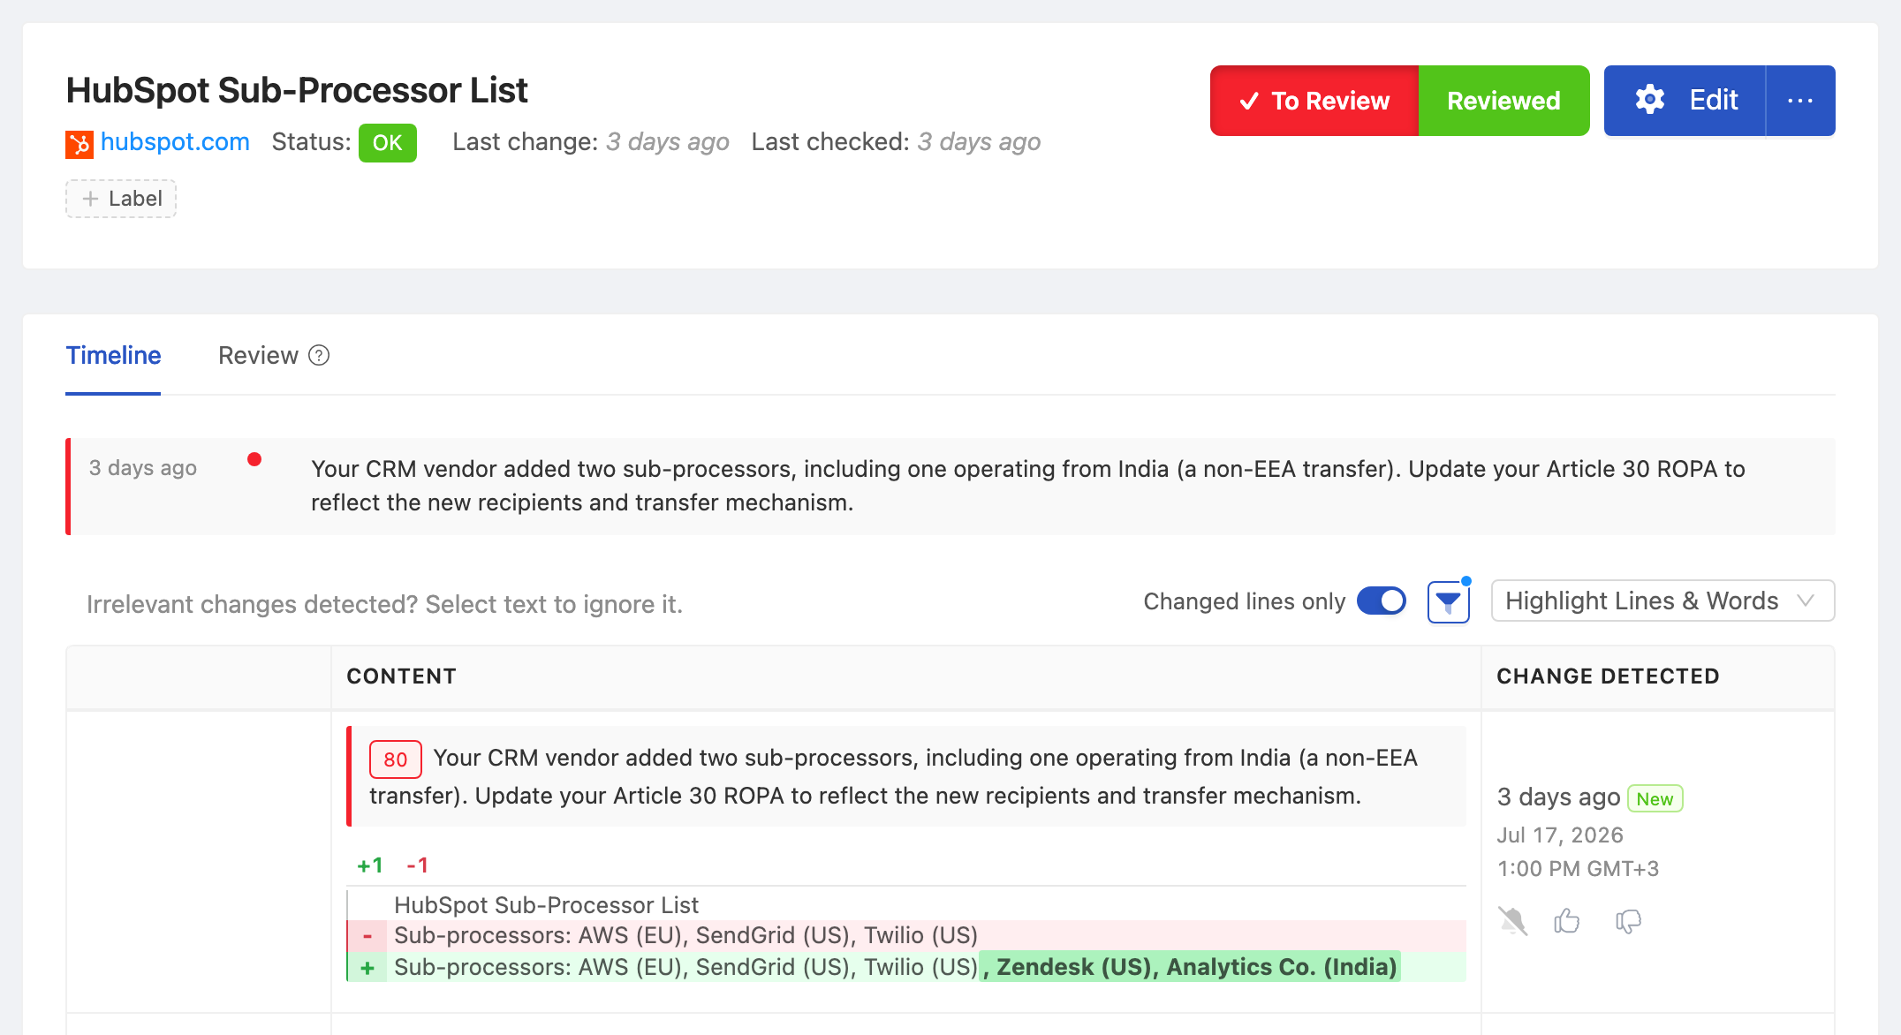Open the hubspot.com link

point(175,142)
